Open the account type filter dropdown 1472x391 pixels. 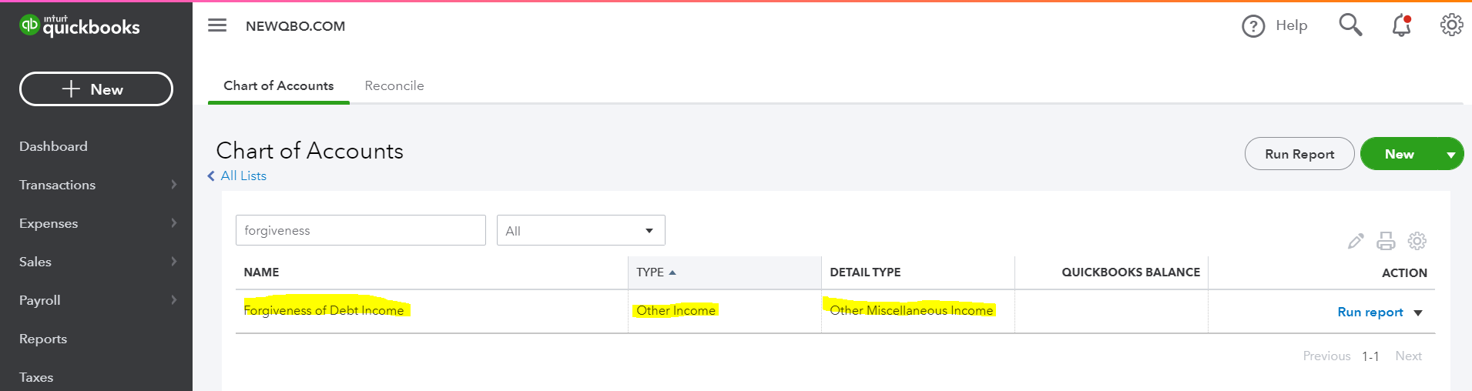click(581, 231)
